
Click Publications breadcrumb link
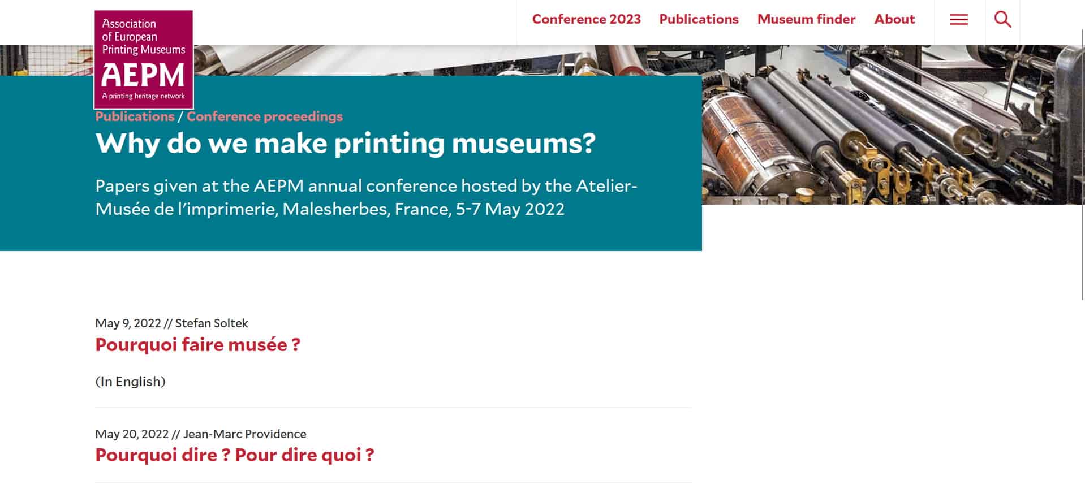point(135,116)
